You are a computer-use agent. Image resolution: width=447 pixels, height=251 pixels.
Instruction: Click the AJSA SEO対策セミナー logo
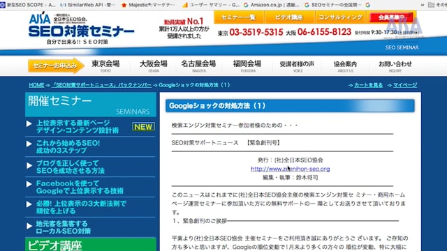click(x=81, y=28)
